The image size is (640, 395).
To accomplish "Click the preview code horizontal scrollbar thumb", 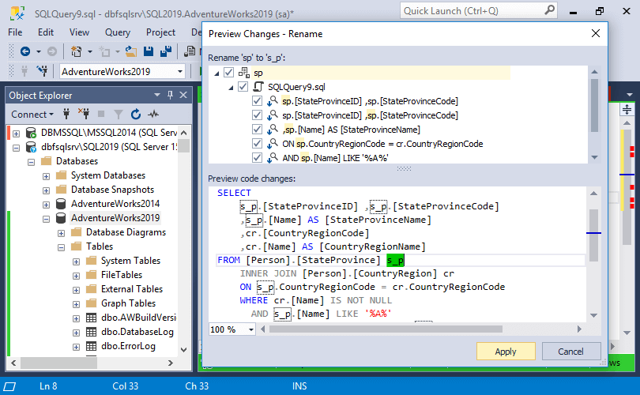I will pyautogui.click(x=386, y=329).
